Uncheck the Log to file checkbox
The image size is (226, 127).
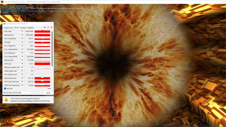[5, 88]
